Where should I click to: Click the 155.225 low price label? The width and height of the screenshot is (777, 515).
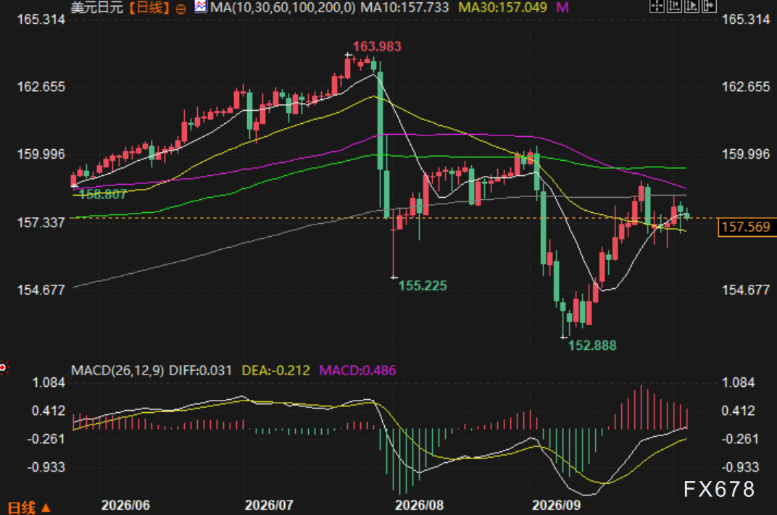coord(423,285)
